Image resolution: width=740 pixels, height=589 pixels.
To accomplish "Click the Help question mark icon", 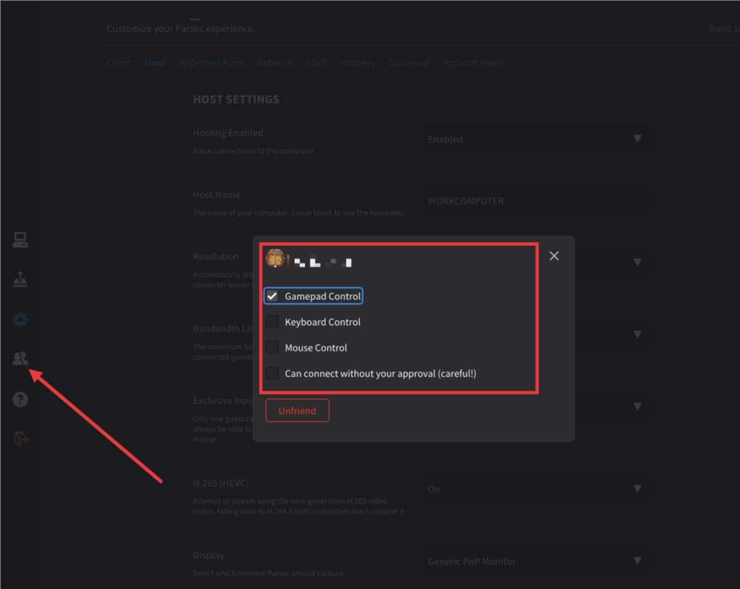I will (x=20, y=400).
